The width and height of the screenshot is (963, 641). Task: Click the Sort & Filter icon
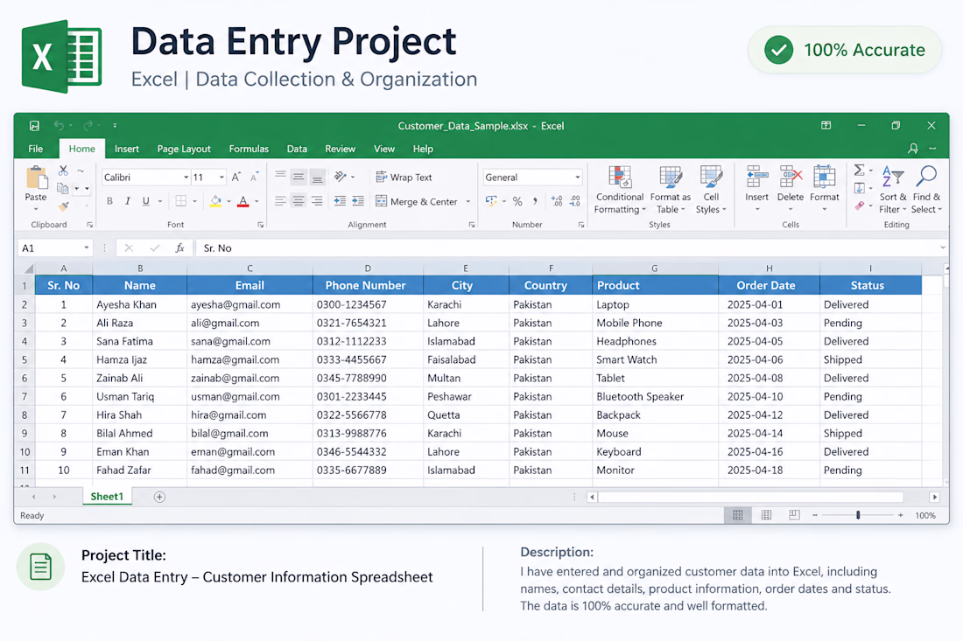click(x=892, y=177)
